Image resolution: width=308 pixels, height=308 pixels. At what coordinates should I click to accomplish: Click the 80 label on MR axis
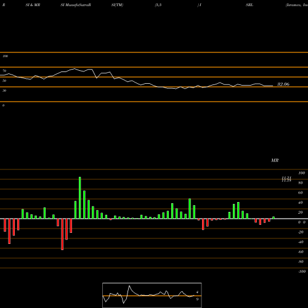(301, 183)
